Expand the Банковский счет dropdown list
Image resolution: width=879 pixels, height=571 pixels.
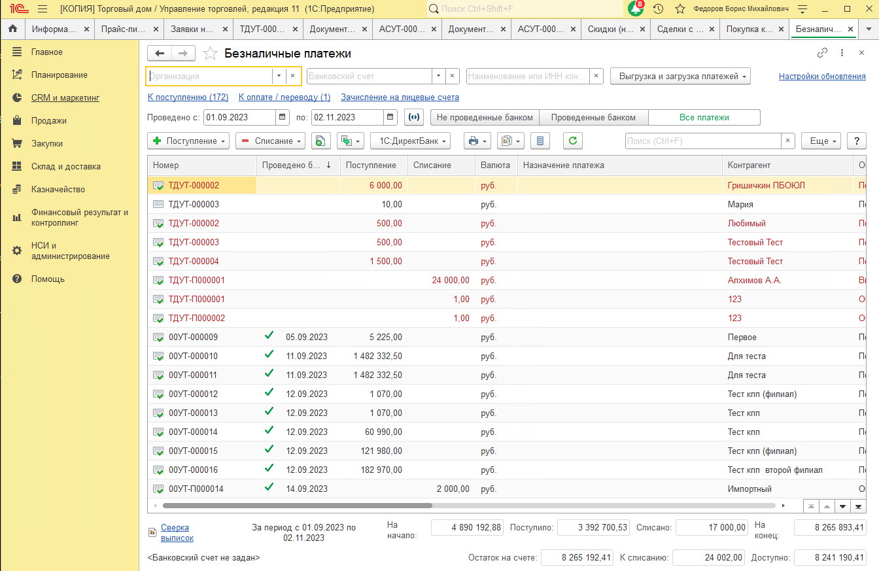[439, 76]
